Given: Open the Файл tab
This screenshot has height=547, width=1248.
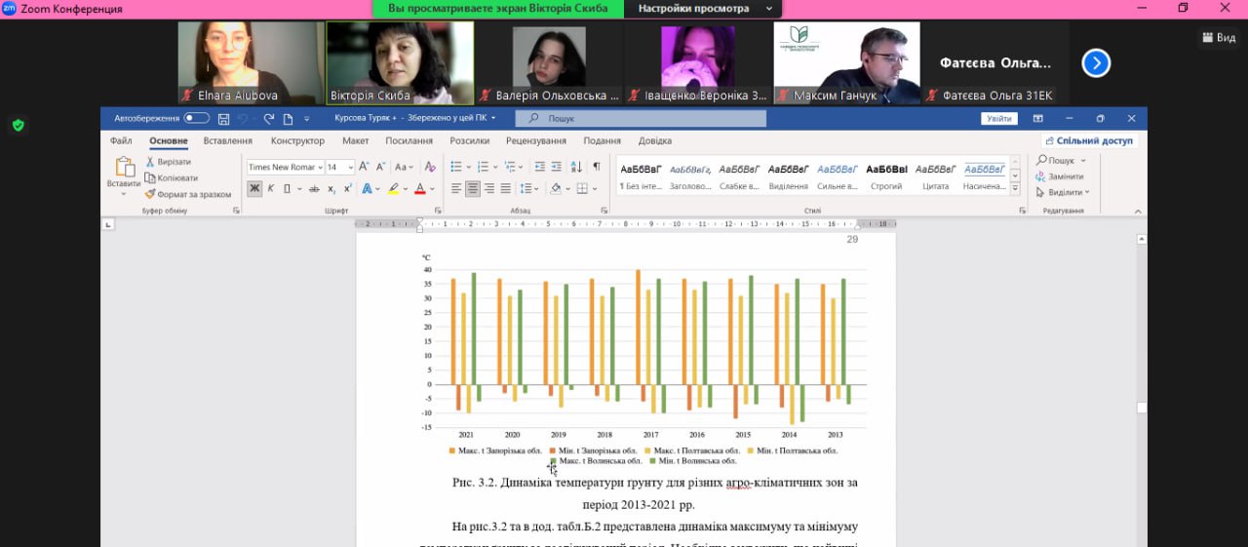Looking at the screenshot, I should (x=122, y=140).
